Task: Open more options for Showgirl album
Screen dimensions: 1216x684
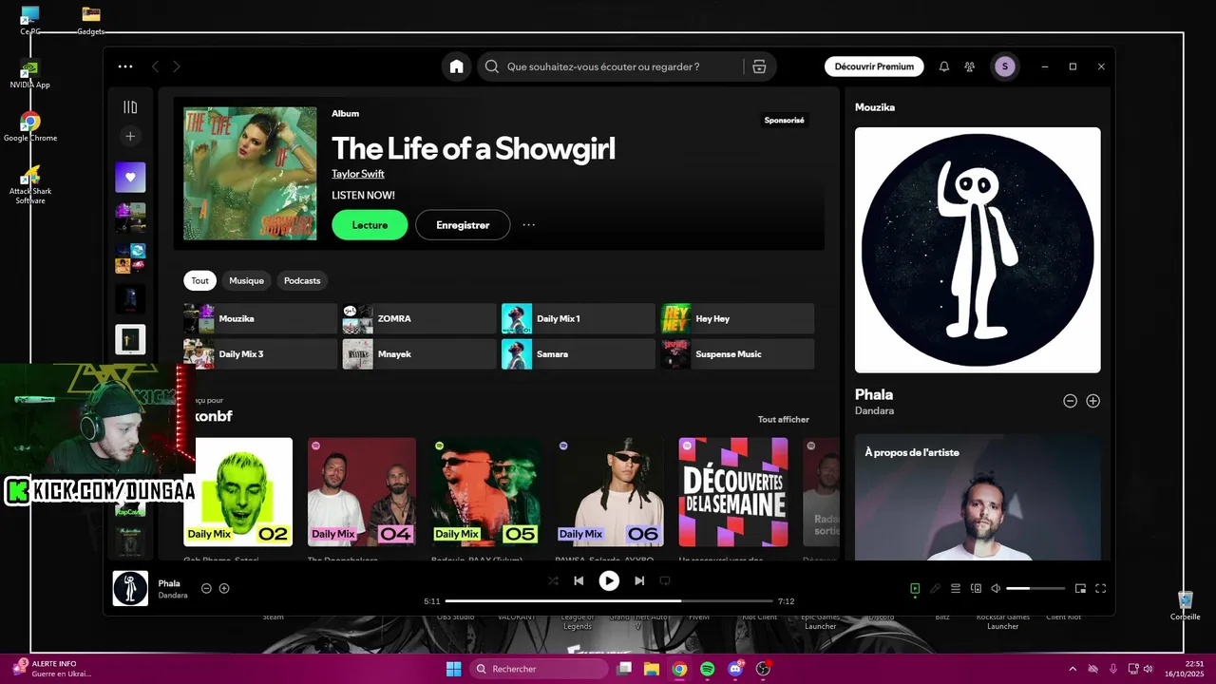Action: pyautogui.click(x=529, y=225)
